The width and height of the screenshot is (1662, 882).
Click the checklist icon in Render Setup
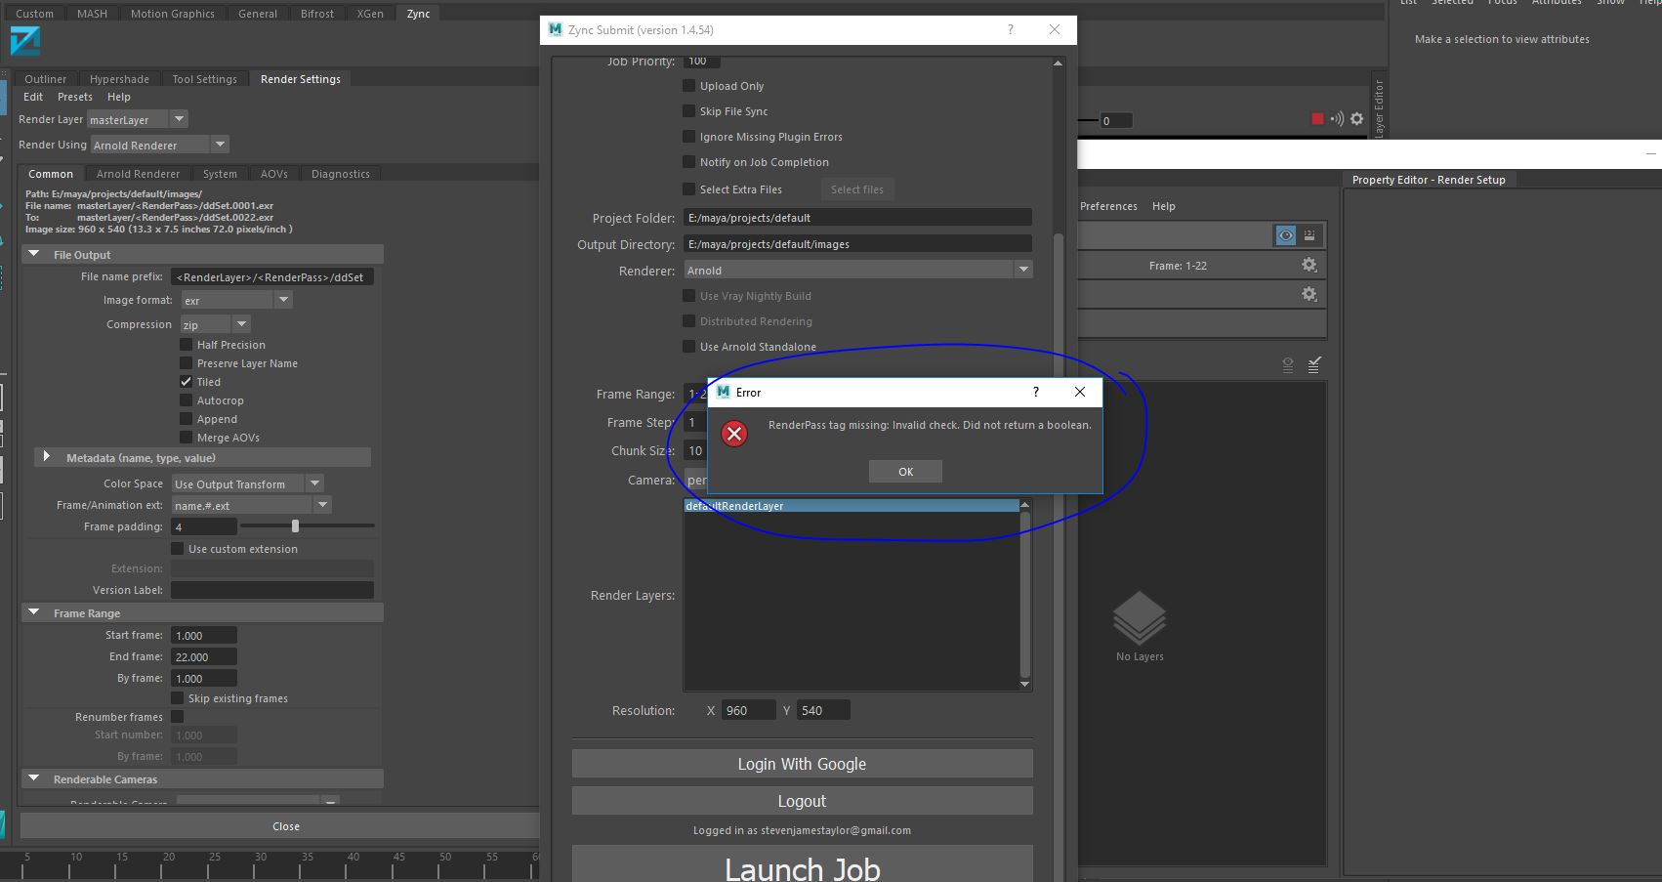(1314, 364)
